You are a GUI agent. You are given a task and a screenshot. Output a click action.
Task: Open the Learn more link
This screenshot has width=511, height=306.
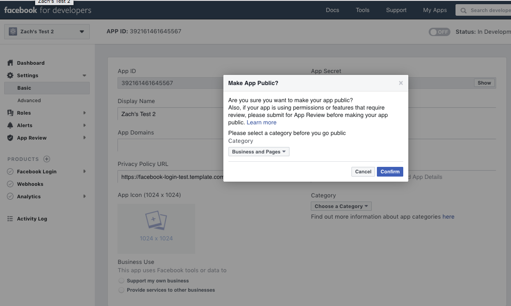tap(261, 122)
